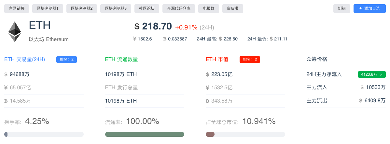Click the green 4123.6万 net inflow badge

coord(372,74)
